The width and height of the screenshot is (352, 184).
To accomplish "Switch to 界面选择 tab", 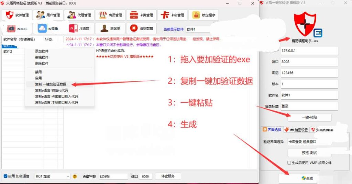I will point(272,129).
